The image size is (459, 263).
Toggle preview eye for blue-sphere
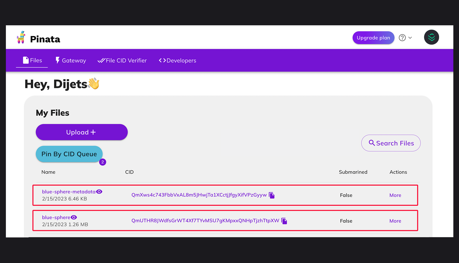pyautogui.click(x=74, y=218)
